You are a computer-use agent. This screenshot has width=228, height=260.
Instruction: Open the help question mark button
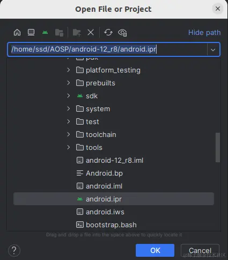[x=14, y=250]
